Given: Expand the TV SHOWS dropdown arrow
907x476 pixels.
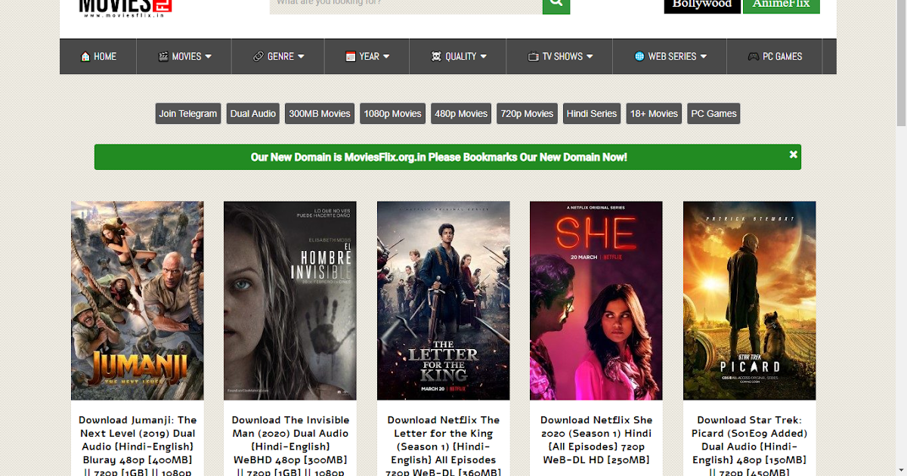Looking at the screenshot, I should [x=590, y=57].
